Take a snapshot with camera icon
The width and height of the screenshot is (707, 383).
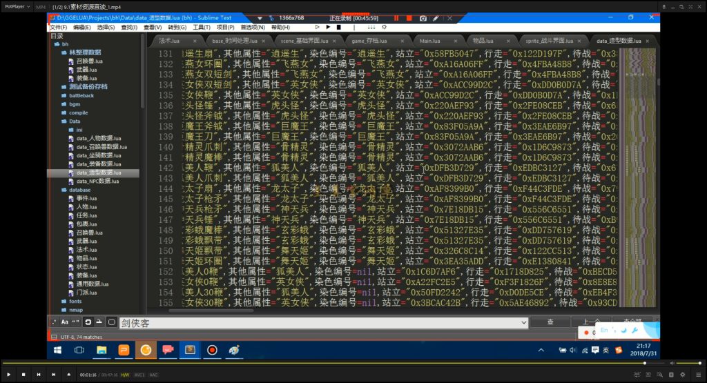pos(423,19)
